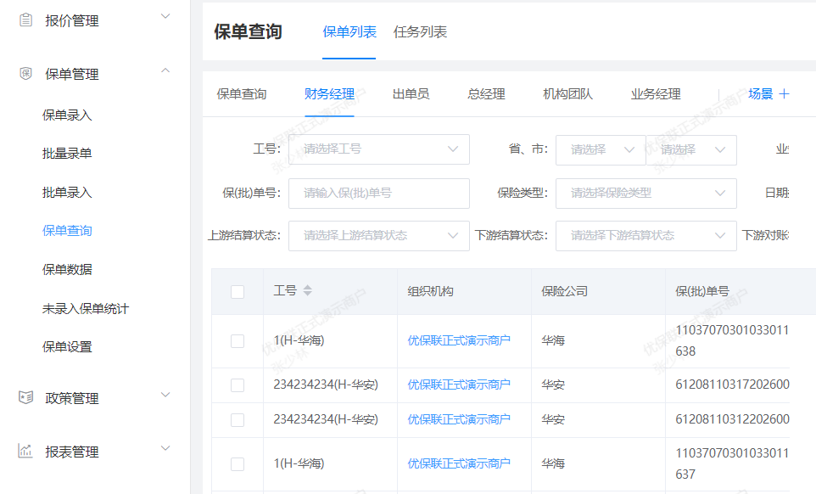Check the row with policy 61208110317202600
Screen dimensions: 816x494
coord(238,385)
